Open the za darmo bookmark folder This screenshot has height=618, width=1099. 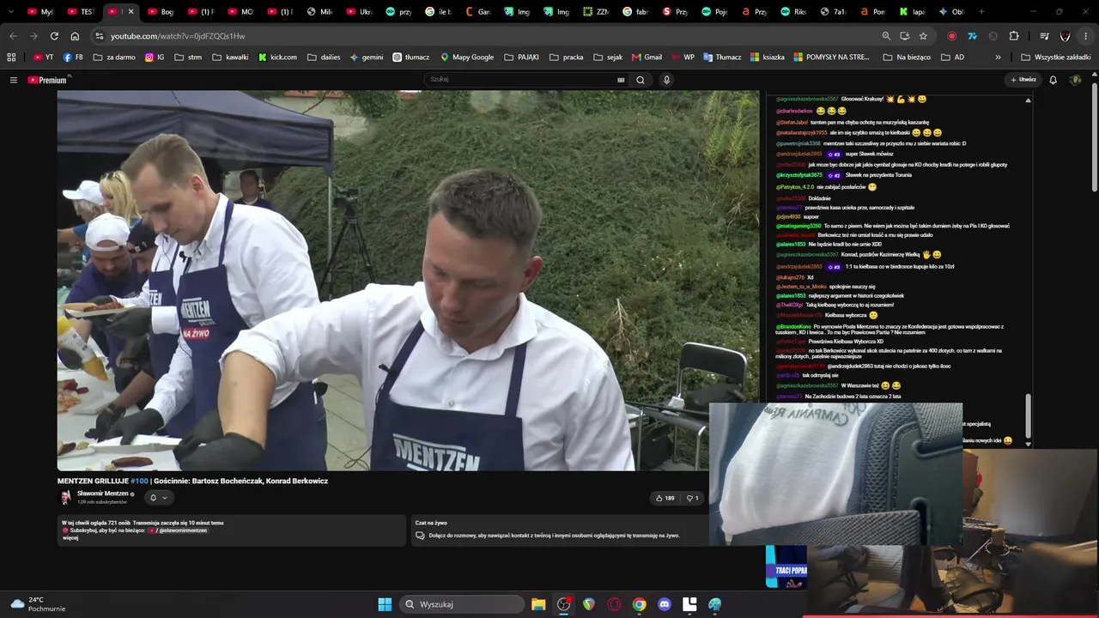point(113,58)
